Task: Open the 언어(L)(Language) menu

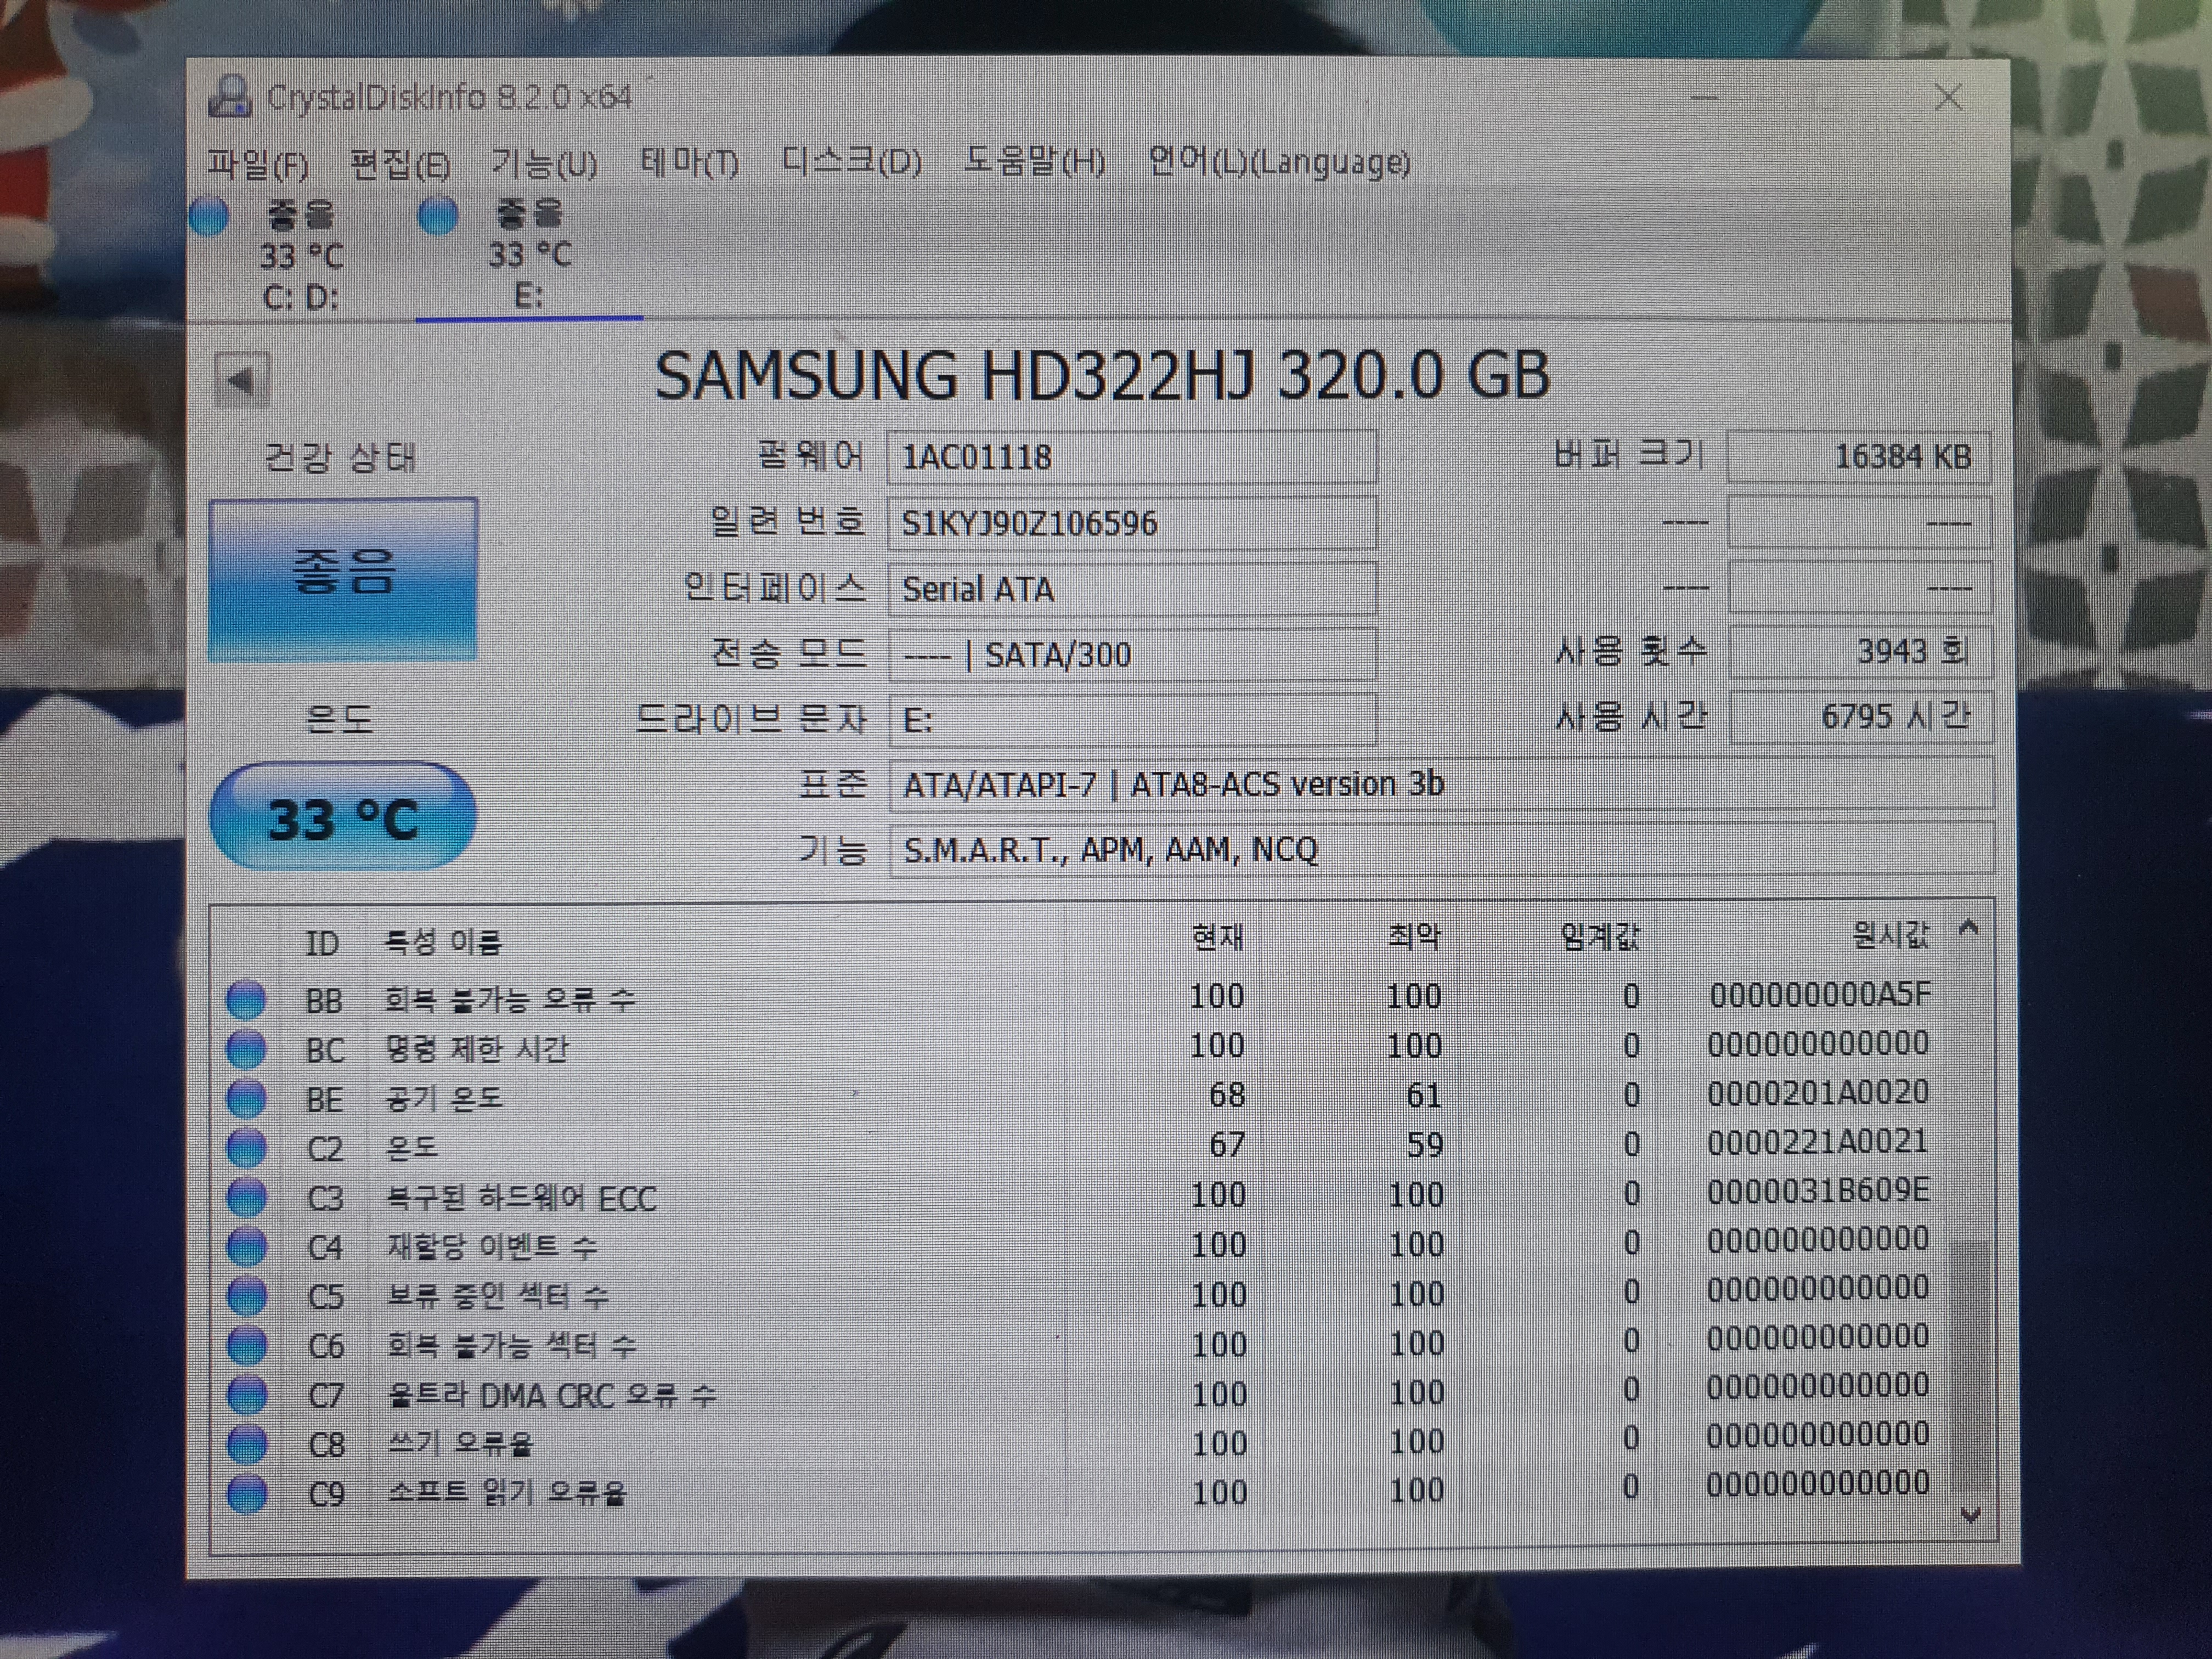Action: coord(1279,161)
